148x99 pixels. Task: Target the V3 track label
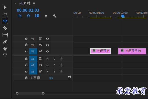point(33,39)
